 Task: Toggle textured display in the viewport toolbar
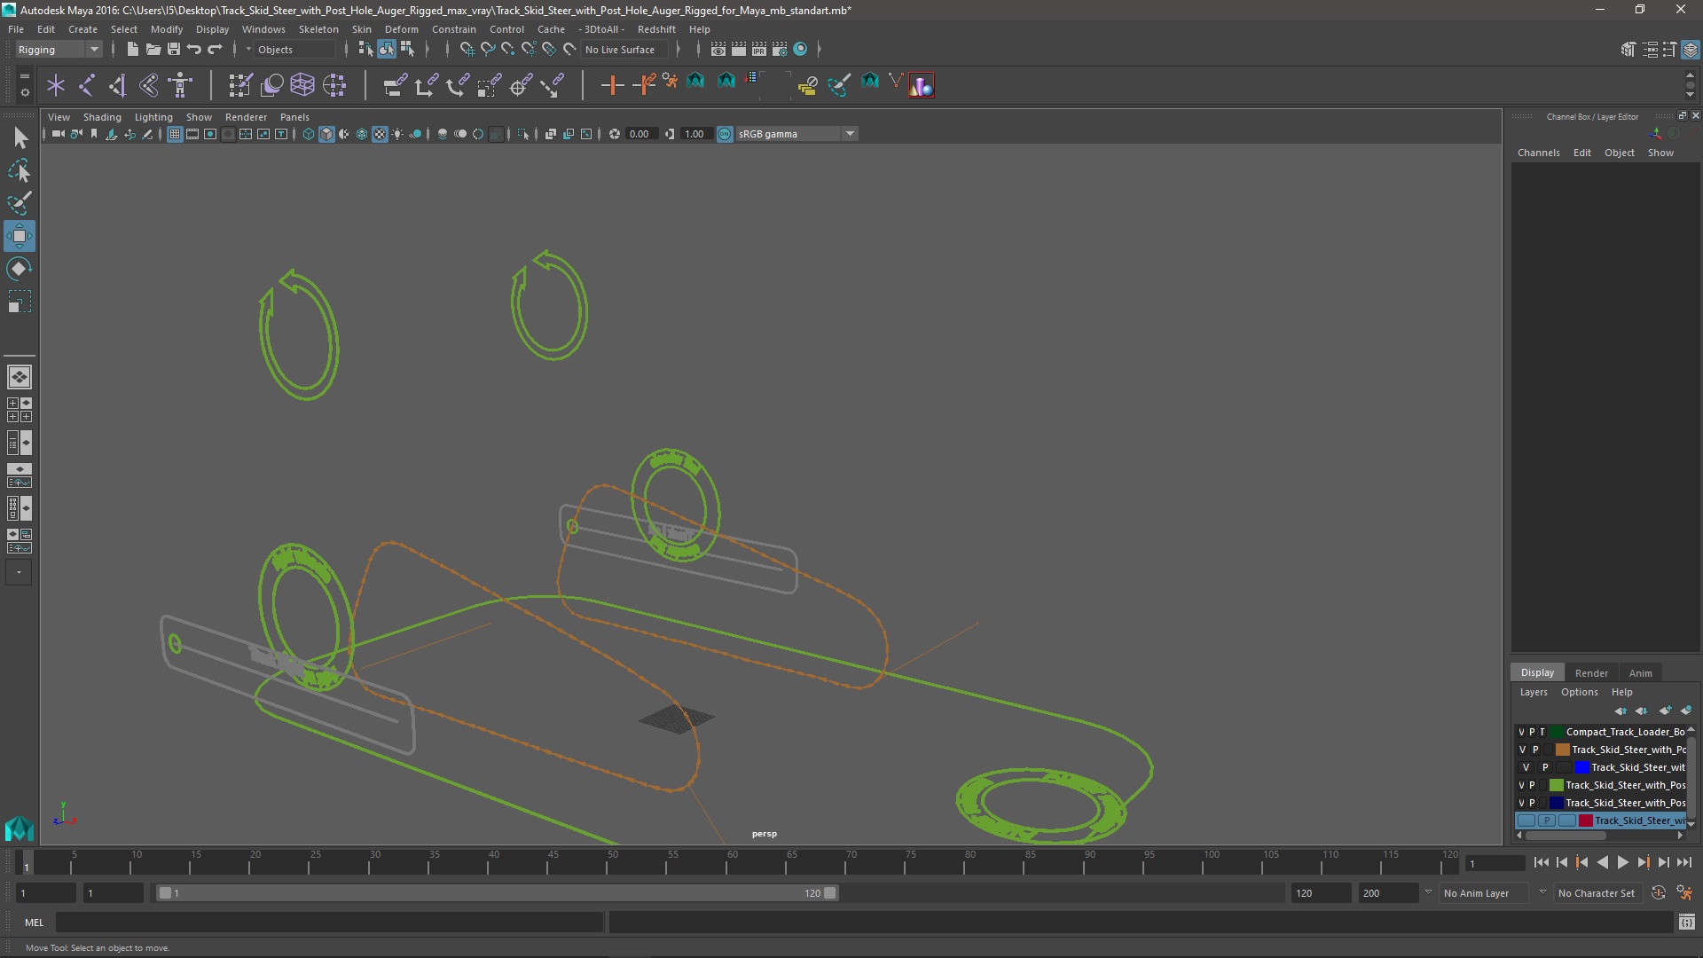point(380,134)
